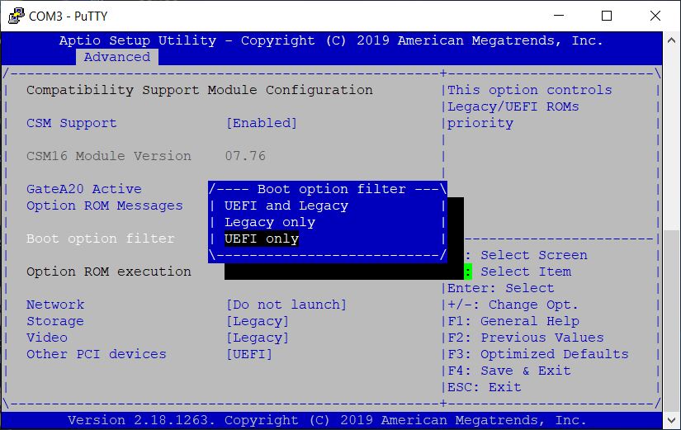Open the CSM Support [Enabled] value
The image size is (681, 430).
262,123
